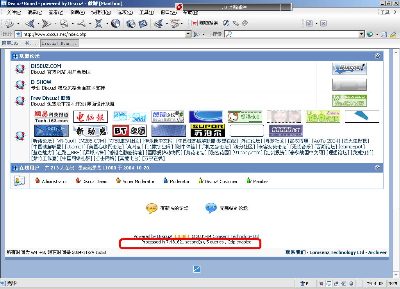Click the globe toolbar icon
The width and height of the screenshot is (400, 289).
pyautogui.click(x=115, y=23)
